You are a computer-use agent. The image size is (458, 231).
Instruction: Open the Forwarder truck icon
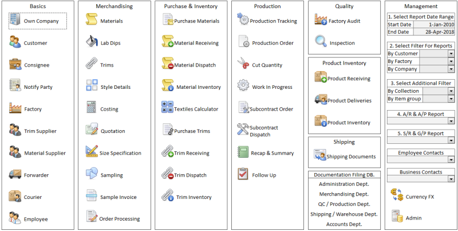[x=15, y=174]
